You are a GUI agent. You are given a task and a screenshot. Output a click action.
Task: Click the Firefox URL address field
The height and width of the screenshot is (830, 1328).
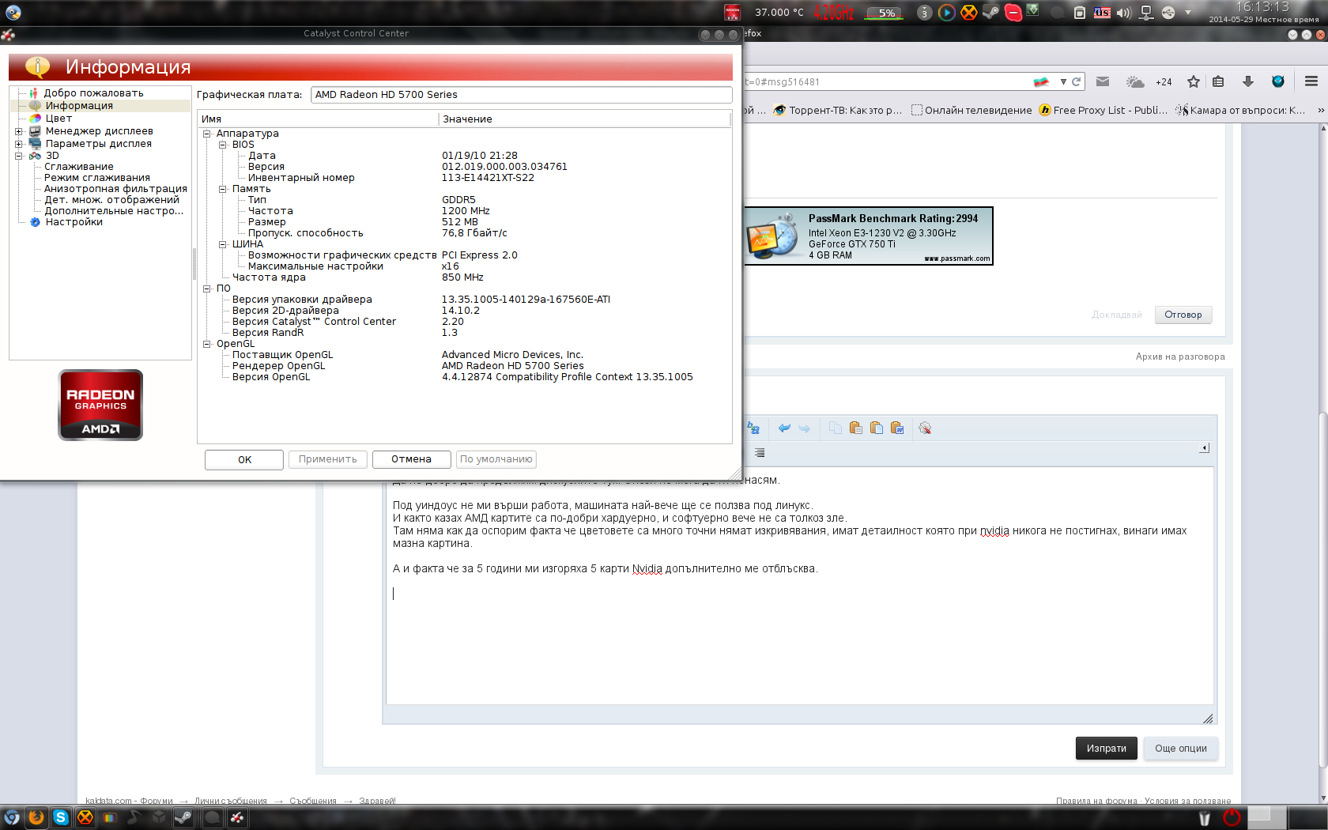(885, 81)
